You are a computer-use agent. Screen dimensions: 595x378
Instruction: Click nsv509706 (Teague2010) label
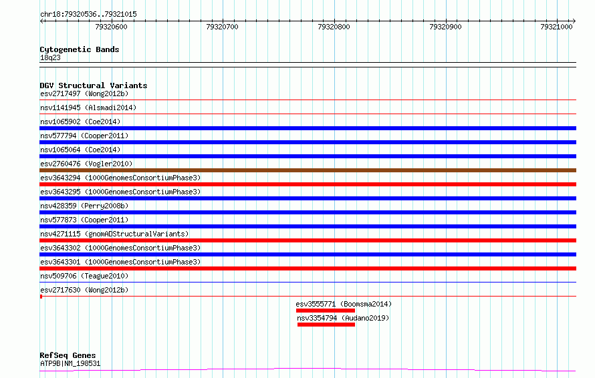point(84,276)
